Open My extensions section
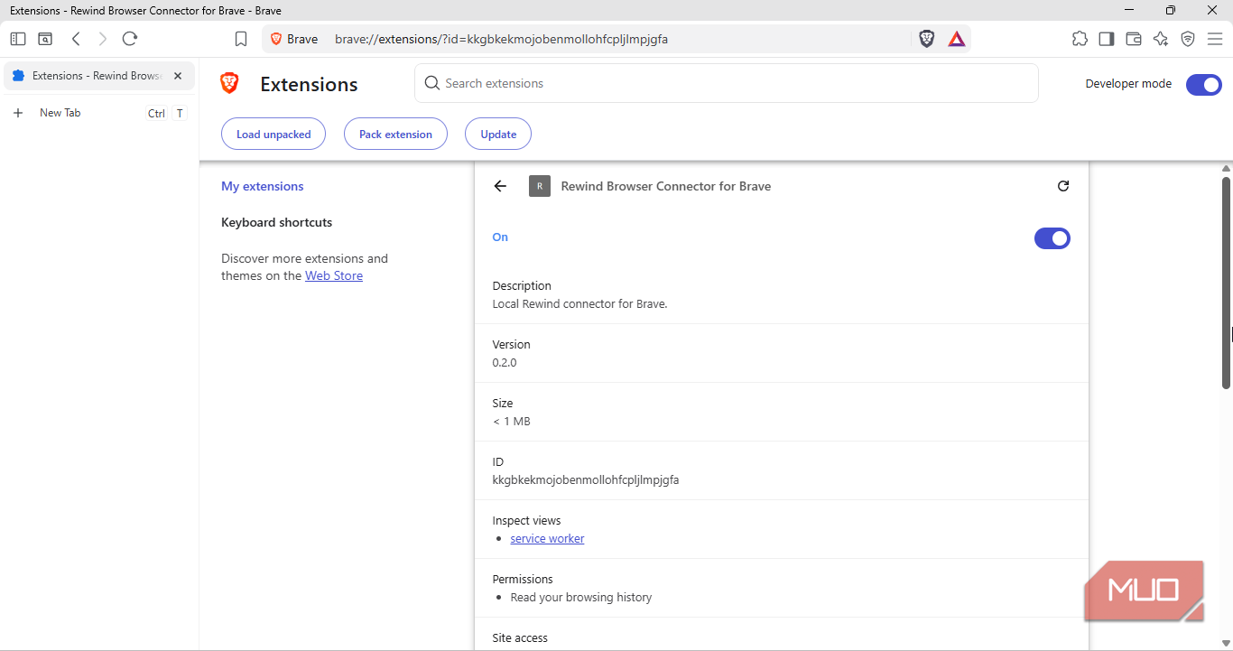 click(263, 186)
